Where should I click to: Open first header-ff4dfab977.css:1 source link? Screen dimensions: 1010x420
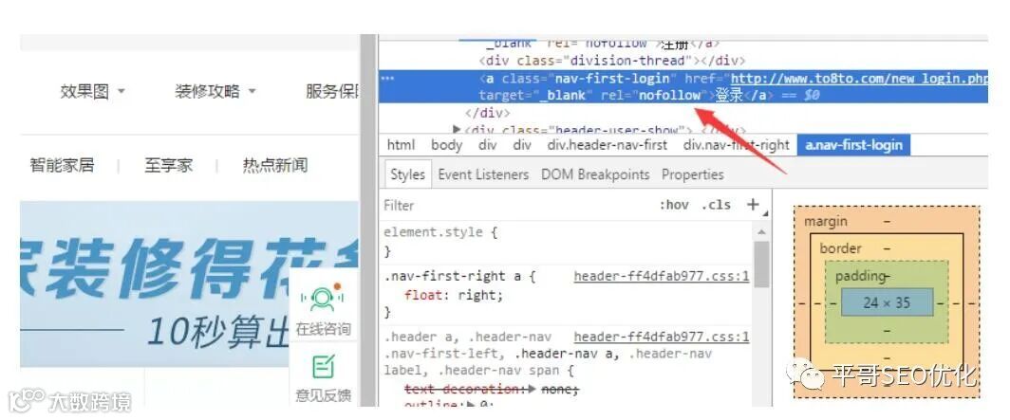tap(662, 277)
